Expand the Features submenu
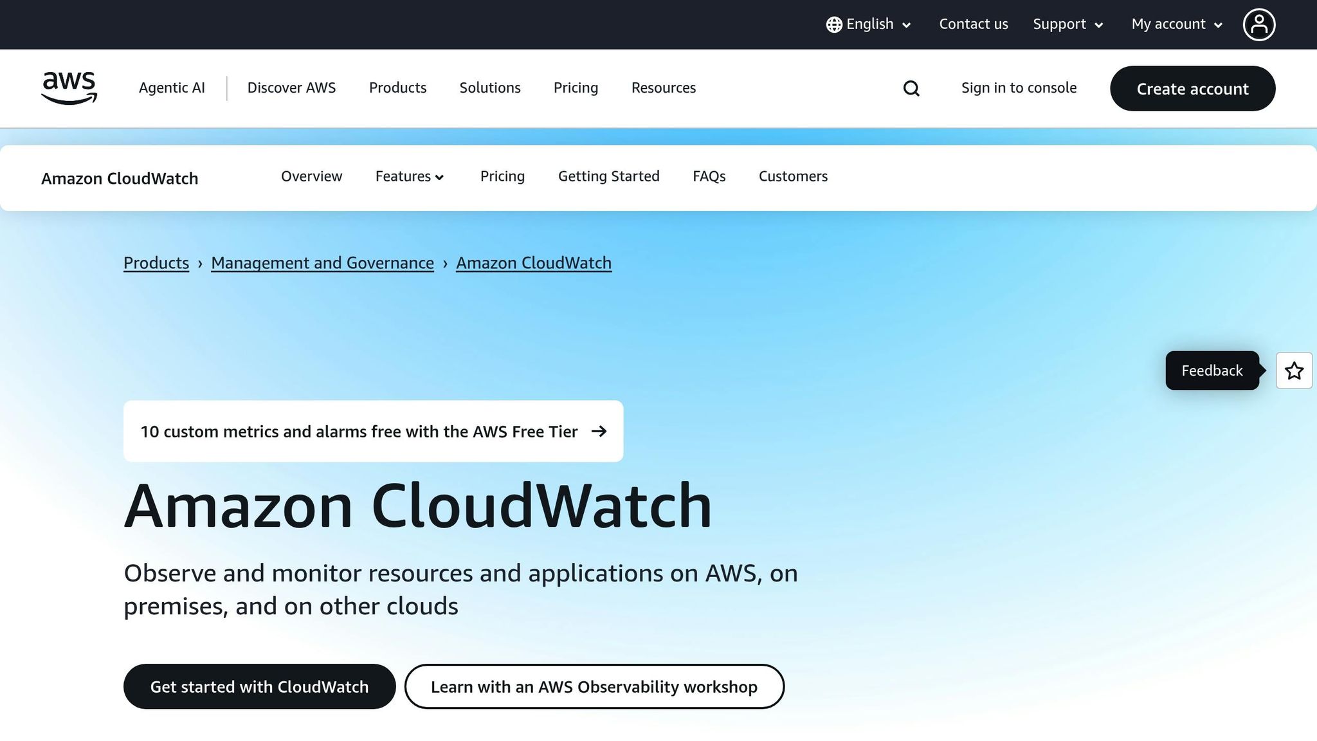 pos(410,176)
